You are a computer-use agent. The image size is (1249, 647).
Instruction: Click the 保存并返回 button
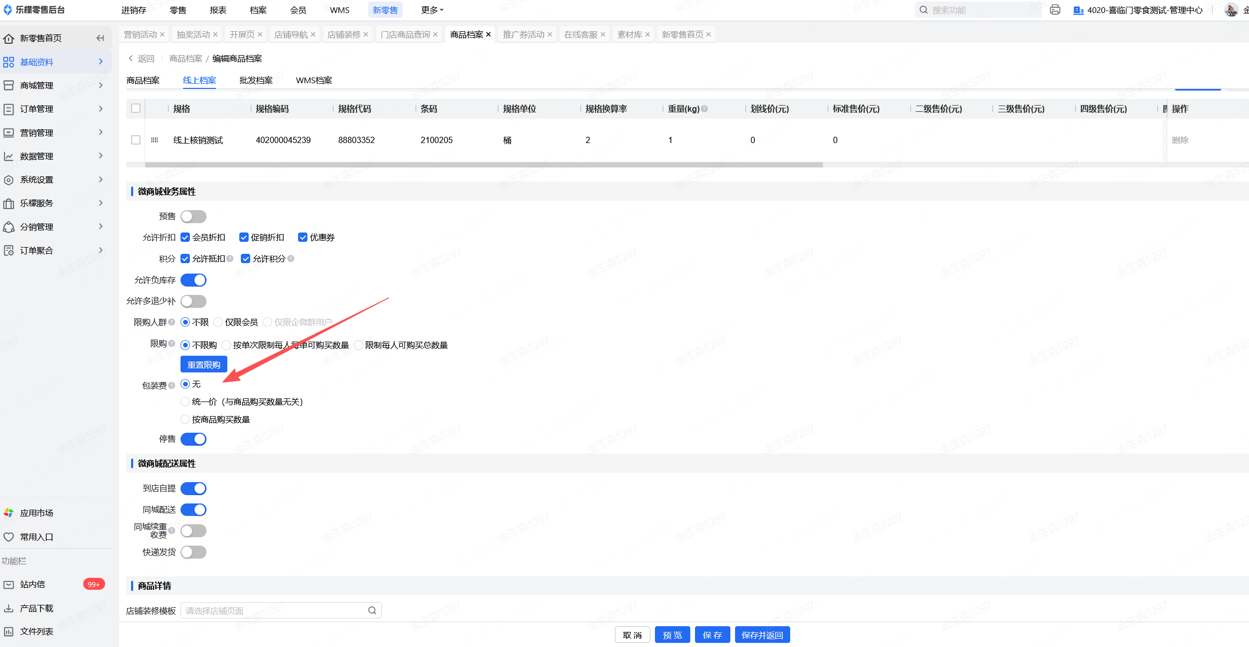click(x=762, y=635)
